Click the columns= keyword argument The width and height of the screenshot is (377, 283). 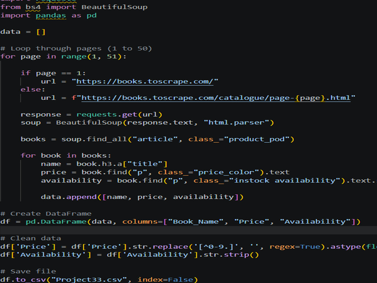143,221
